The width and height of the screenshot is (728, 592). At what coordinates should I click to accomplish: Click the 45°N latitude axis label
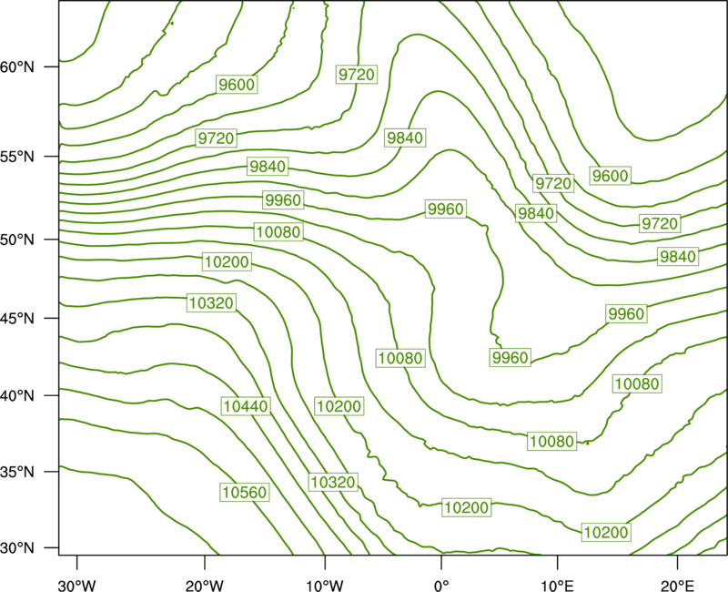tap(17, 319)
